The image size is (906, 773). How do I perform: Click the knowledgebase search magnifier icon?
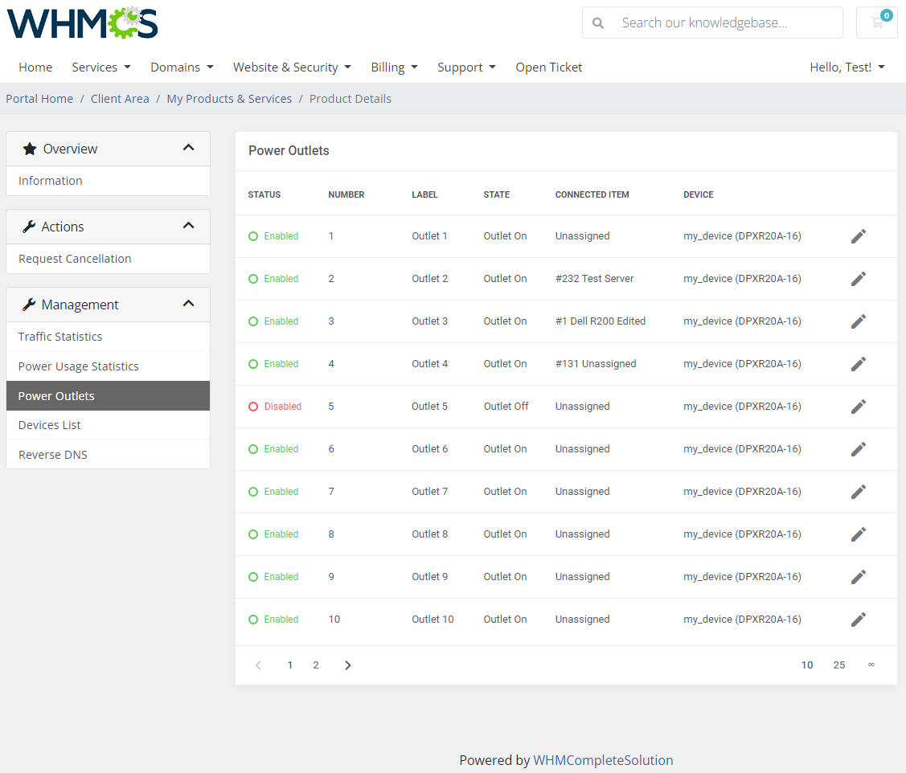[x=598, y=22]
